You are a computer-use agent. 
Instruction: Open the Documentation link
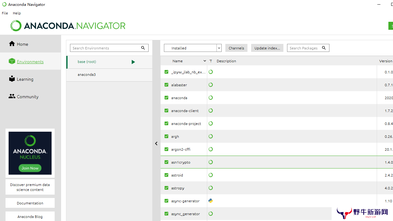pos(30,203)
